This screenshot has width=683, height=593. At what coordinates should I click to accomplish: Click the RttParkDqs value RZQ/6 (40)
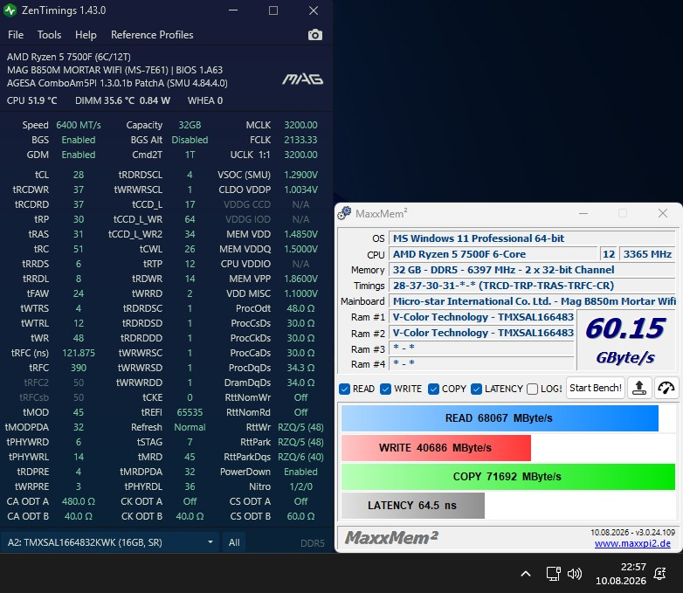(x=300, y=457)
